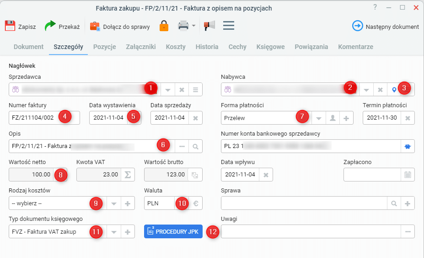Click the Nabywca location pin icon
This screenshot has height=258, width=424.
click(394, 90)
